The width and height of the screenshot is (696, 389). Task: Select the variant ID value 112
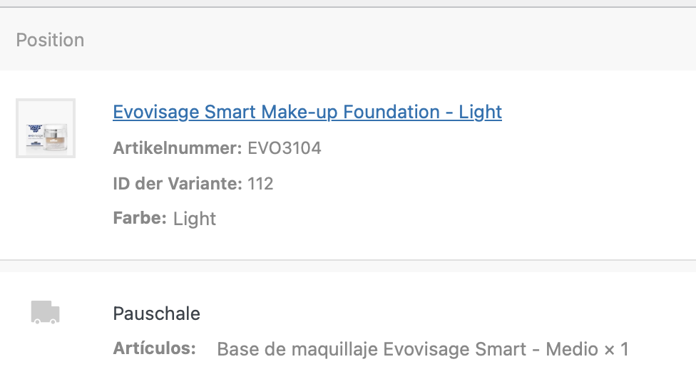pos(260,184)
